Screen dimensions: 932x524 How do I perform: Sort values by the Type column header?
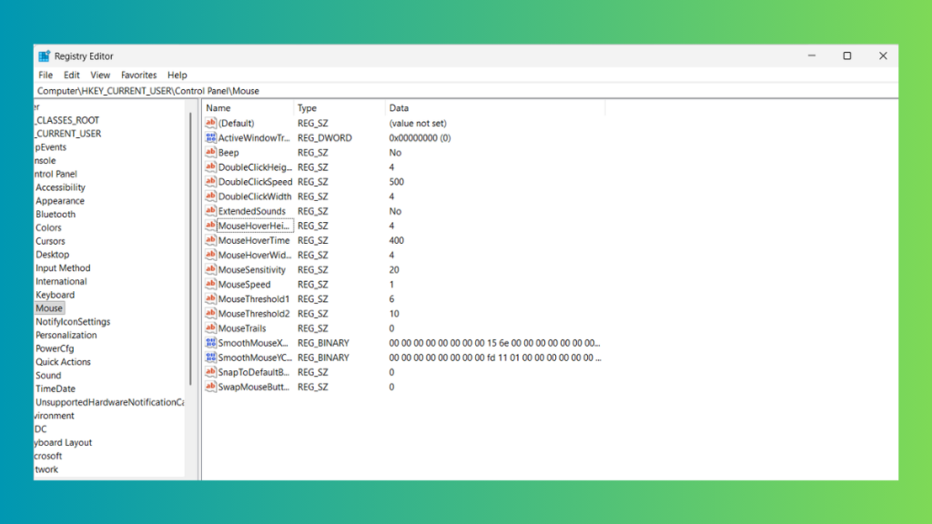point(339,108)
